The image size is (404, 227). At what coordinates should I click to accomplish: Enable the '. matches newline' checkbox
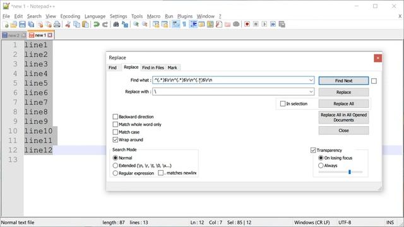(161, 173)
